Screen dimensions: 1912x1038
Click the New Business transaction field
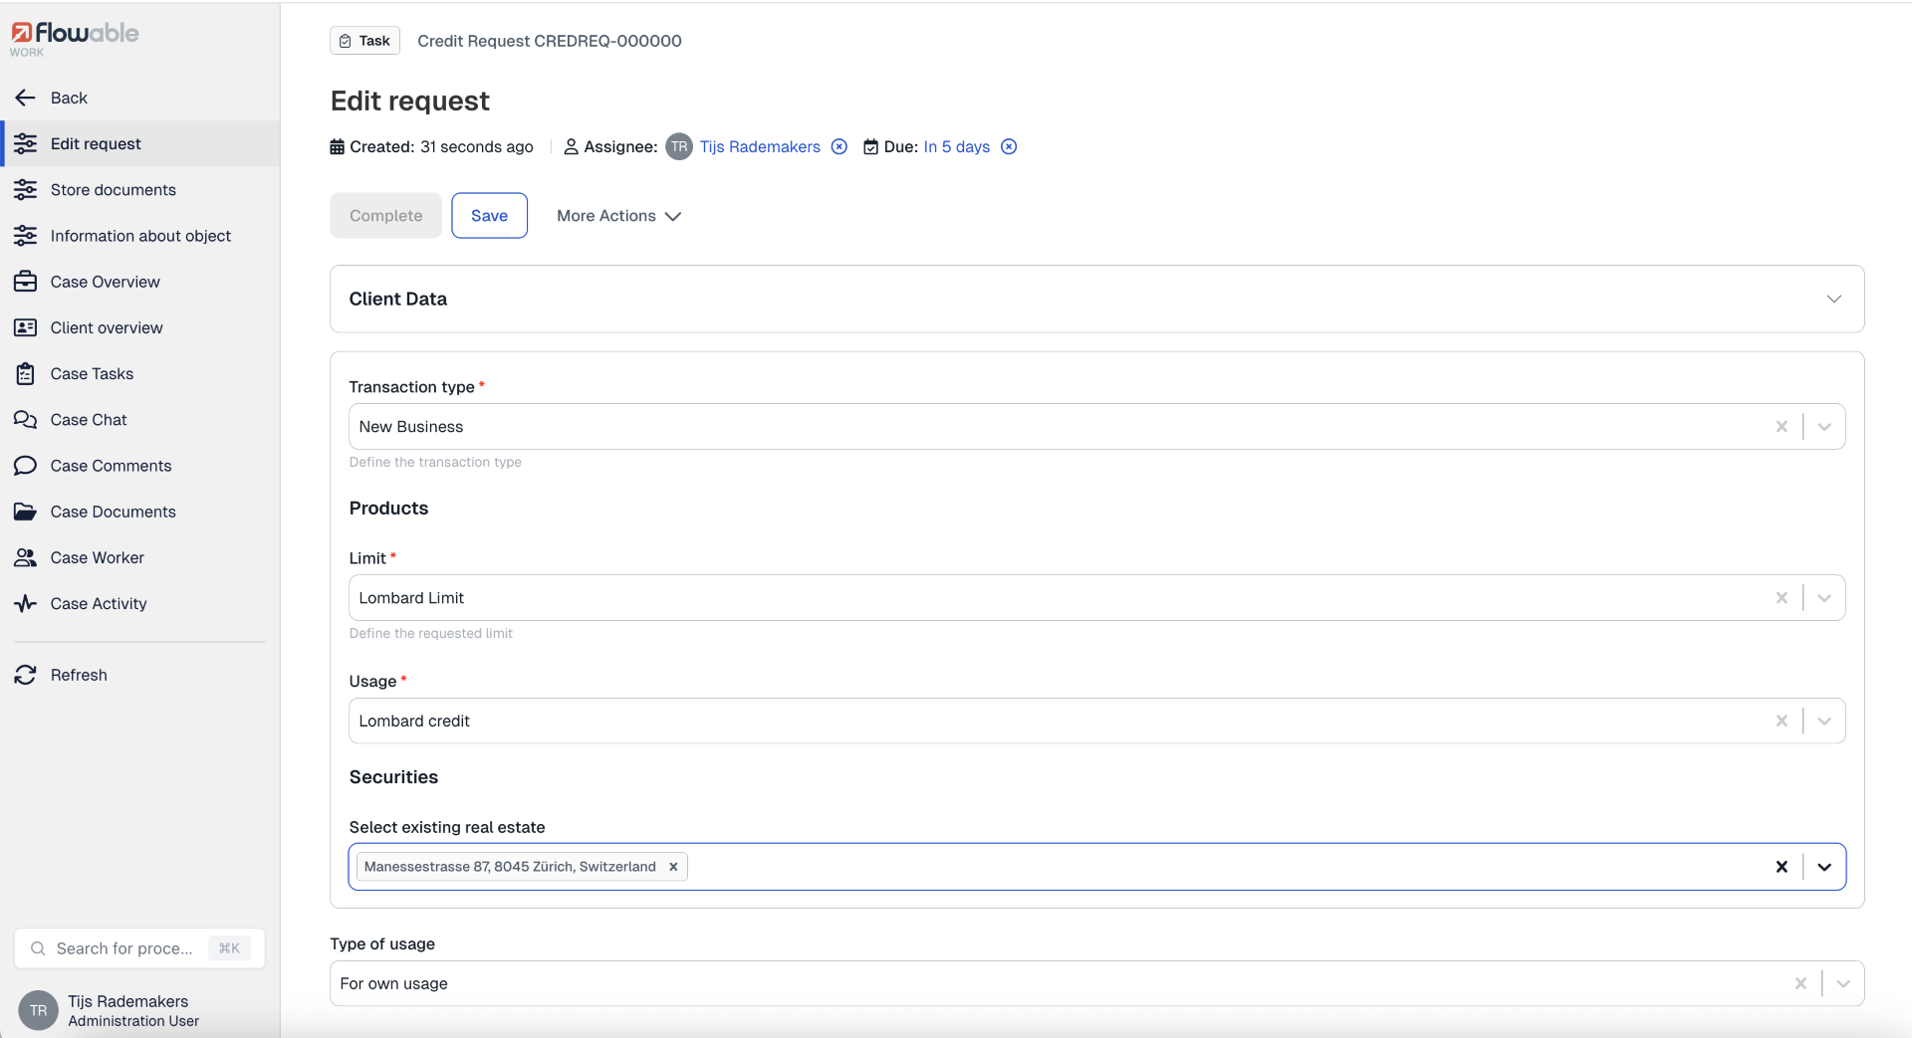[x=1096, y=427]
